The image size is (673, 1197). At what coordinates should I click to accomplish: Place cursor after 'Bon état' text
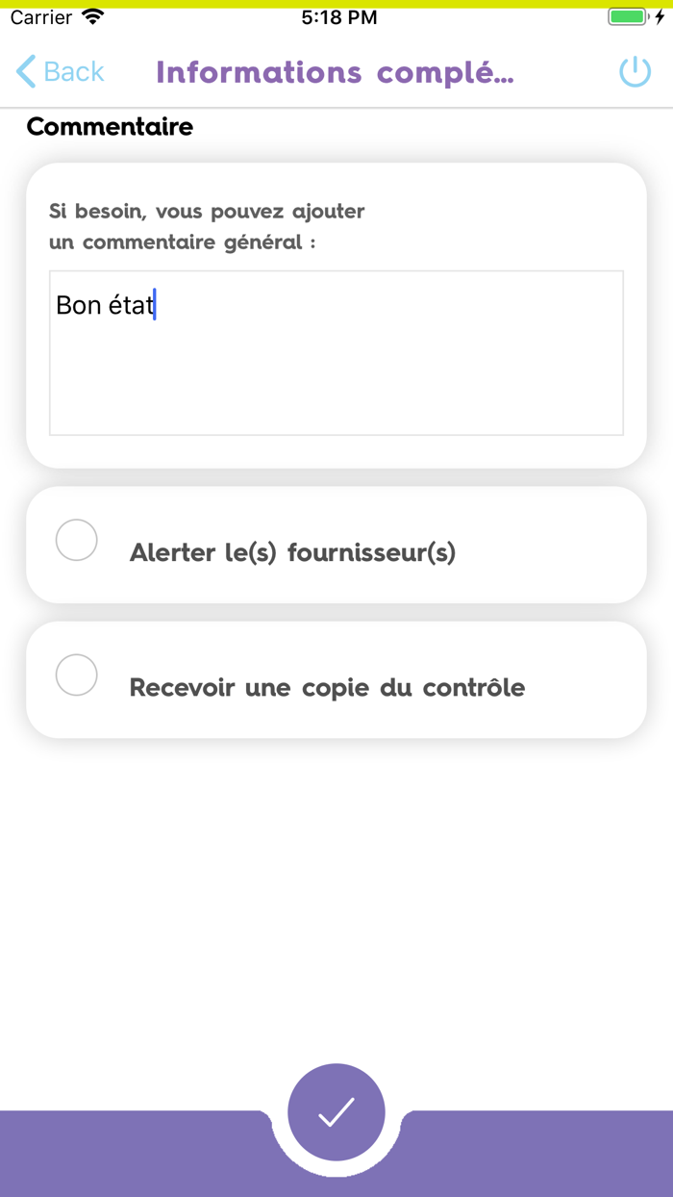click(155, 305)
